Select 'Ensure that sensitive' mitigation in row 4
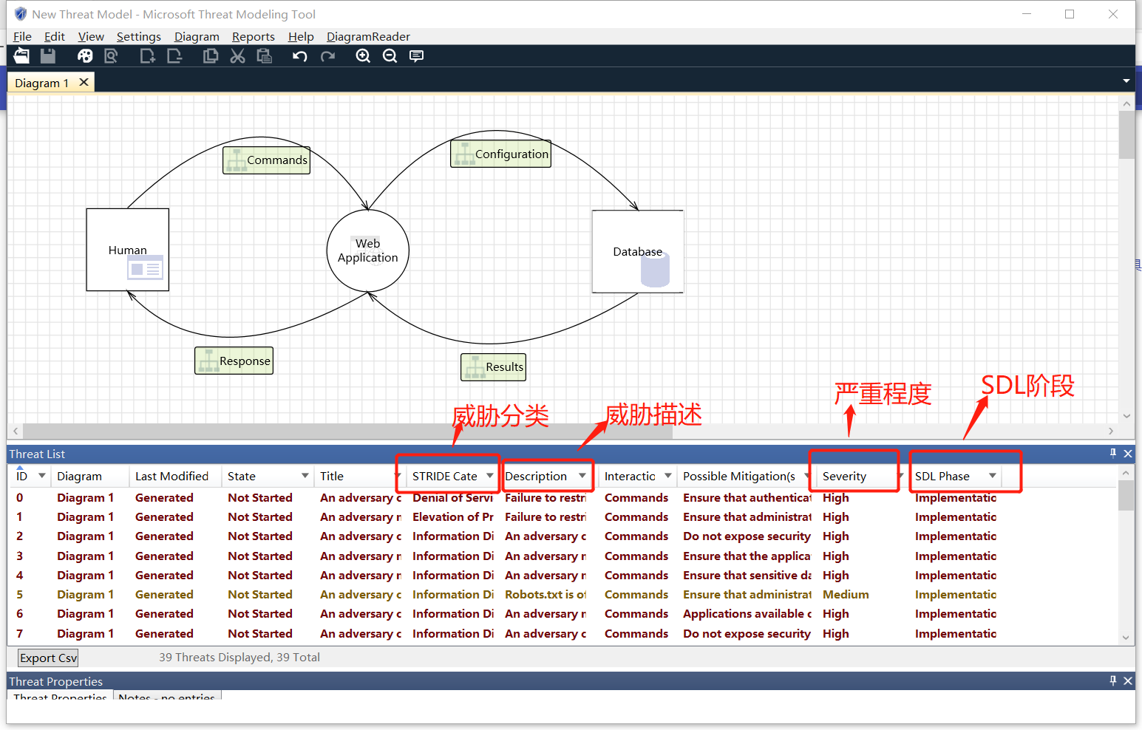The height and width of the screenshot is (730, 1142). (x=747, y=576)
